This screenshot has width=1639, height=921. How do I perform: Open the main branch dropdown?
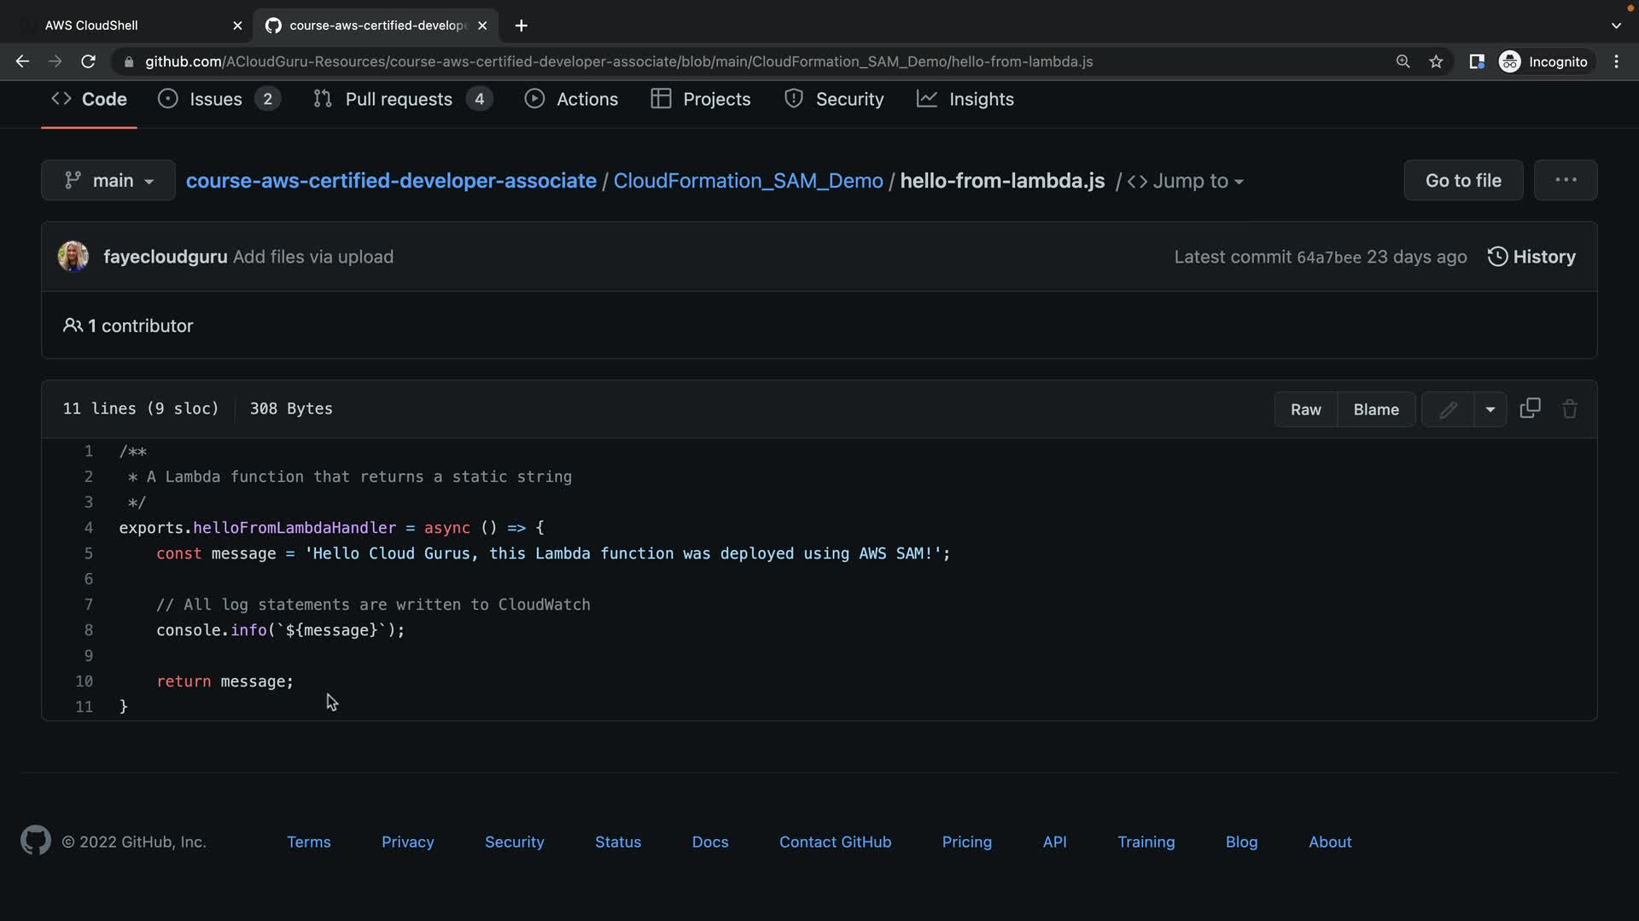(x=108, y=181)
